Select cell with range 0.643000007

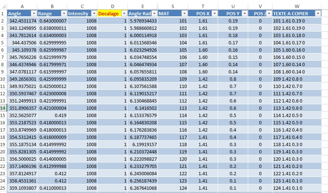(52, 21)
